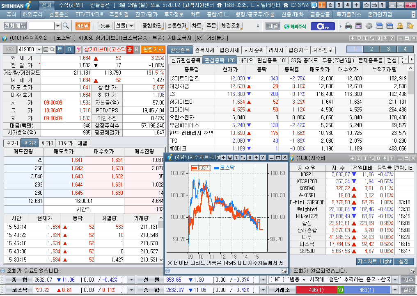Click the padlock icon in the toolbar
417x296 pixels.
point(399,26)
